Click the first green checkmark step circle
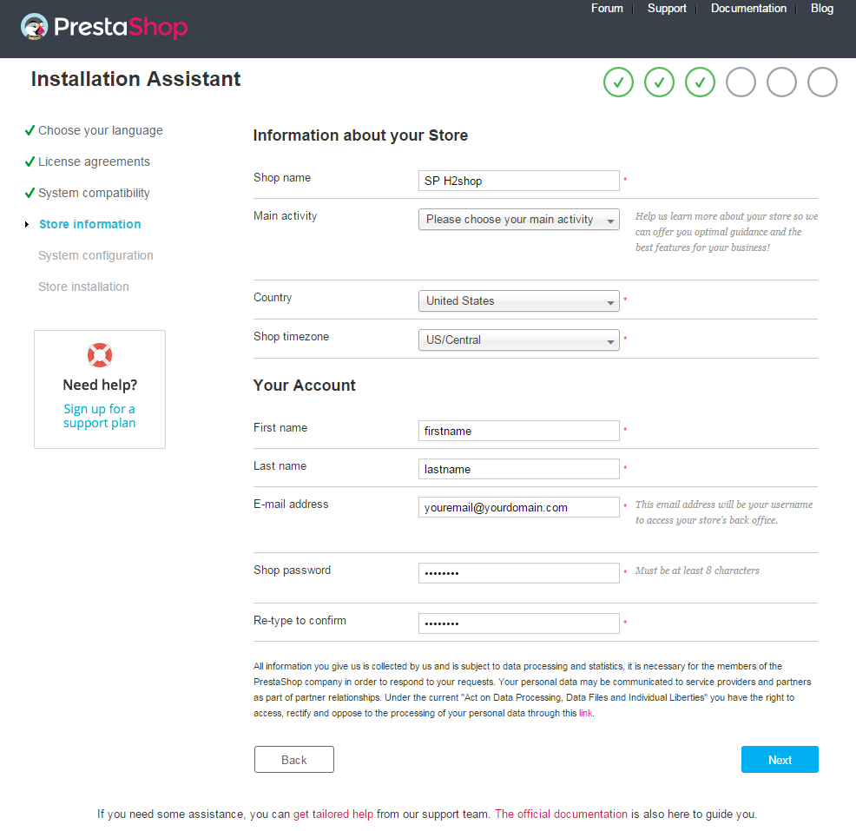 (x=618, y=82)
